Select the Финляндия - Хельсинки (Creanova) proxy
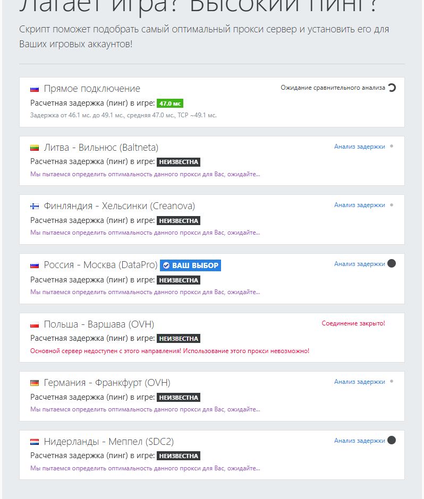 coord(119,206)
